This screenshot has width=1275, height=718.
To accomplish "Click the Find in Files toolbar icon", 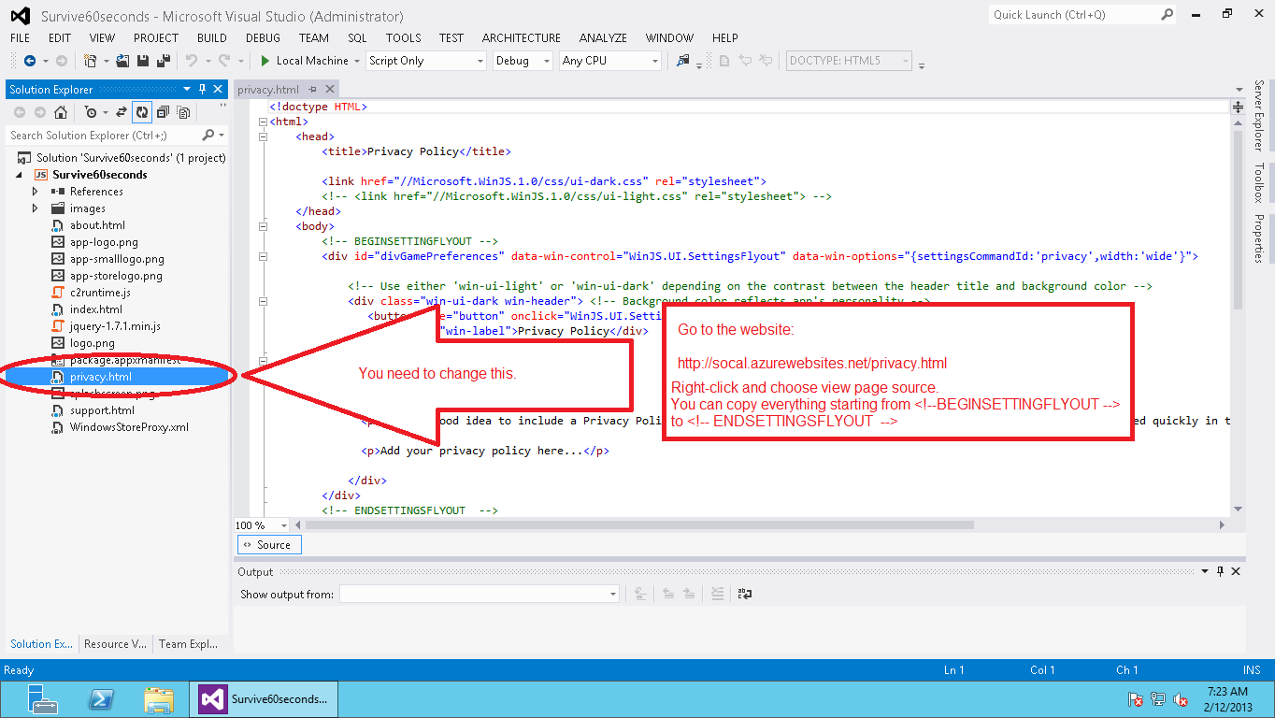I will (683, 61).
